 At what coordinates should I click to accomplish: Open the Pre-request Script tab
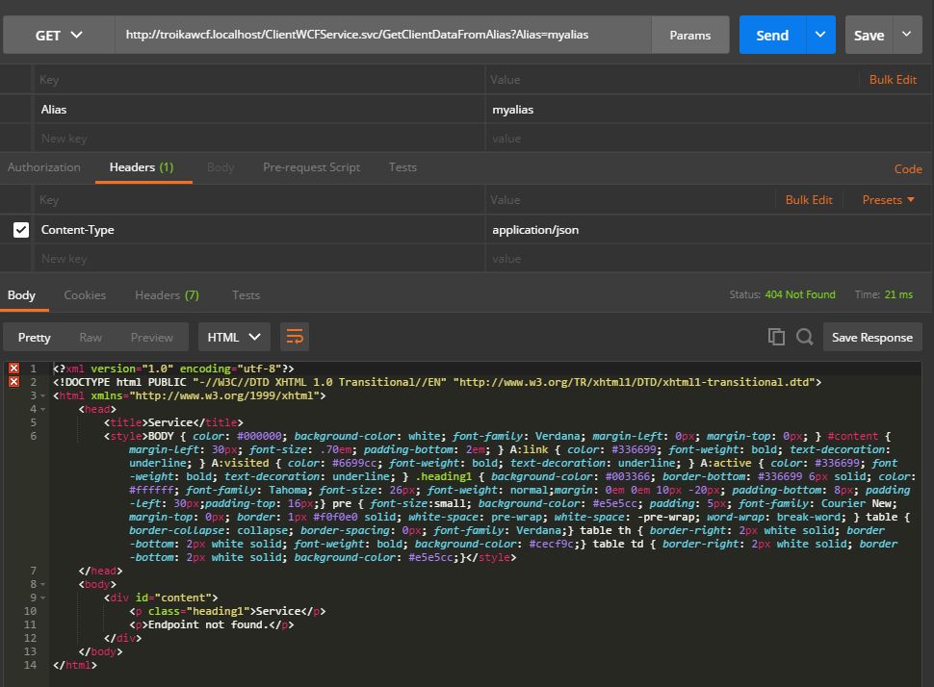point(312,167)
